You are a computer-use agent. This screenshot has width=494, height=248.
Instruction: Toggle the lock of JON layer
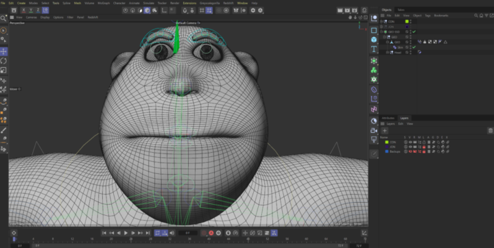click(424, 147)
